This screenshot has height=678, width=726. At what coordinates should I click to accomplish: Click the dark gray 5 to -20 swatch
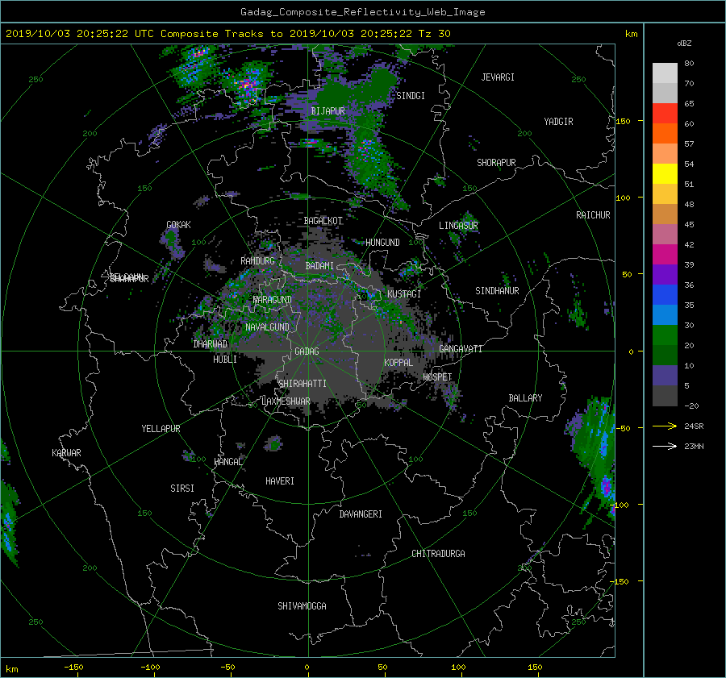[x=665, y=396]
